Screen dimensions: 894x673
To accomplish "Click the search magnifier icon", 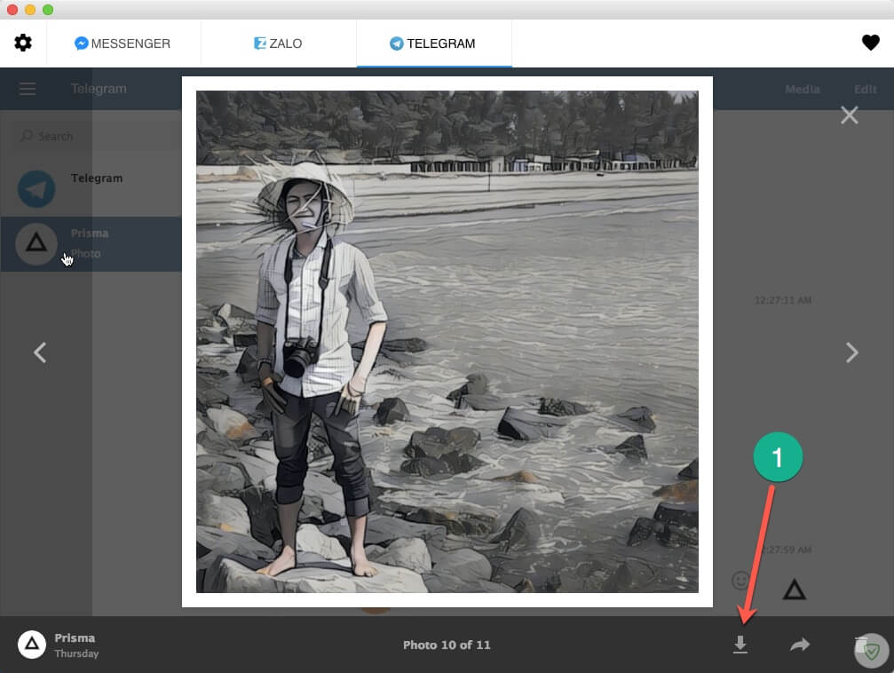I will 27,136.
